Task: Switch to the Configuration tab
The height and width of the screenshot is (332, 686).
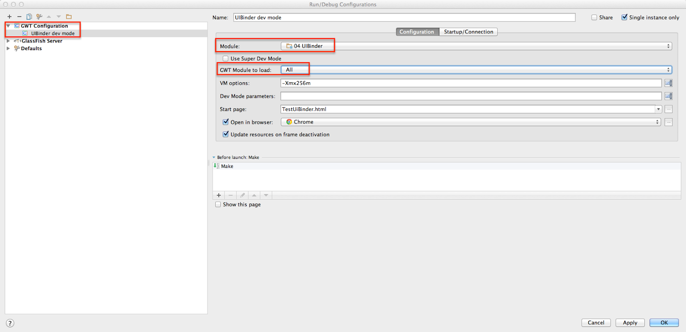Action: click(x=417, y=32)
